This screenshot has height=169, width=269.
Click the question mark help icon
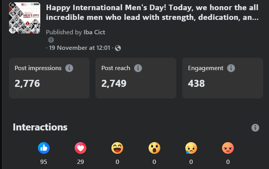point(51,40)
